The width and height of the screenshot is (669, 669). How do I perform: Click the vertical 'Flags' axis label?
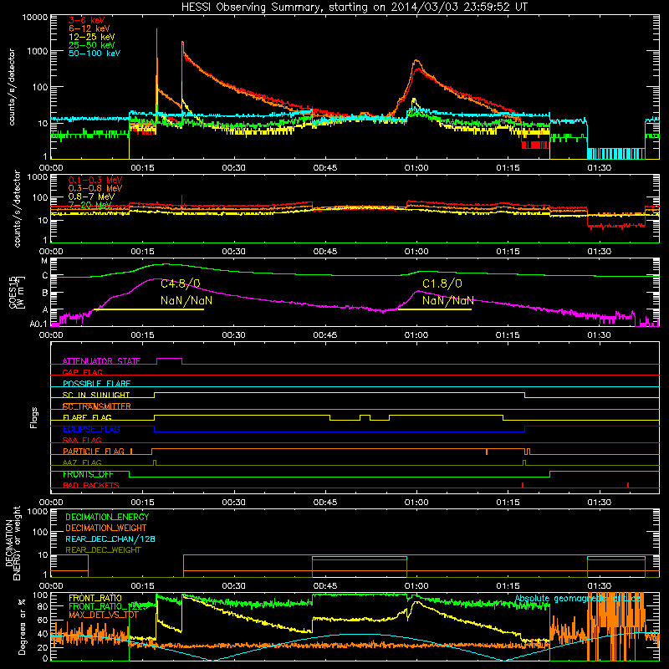coord(33,417)
